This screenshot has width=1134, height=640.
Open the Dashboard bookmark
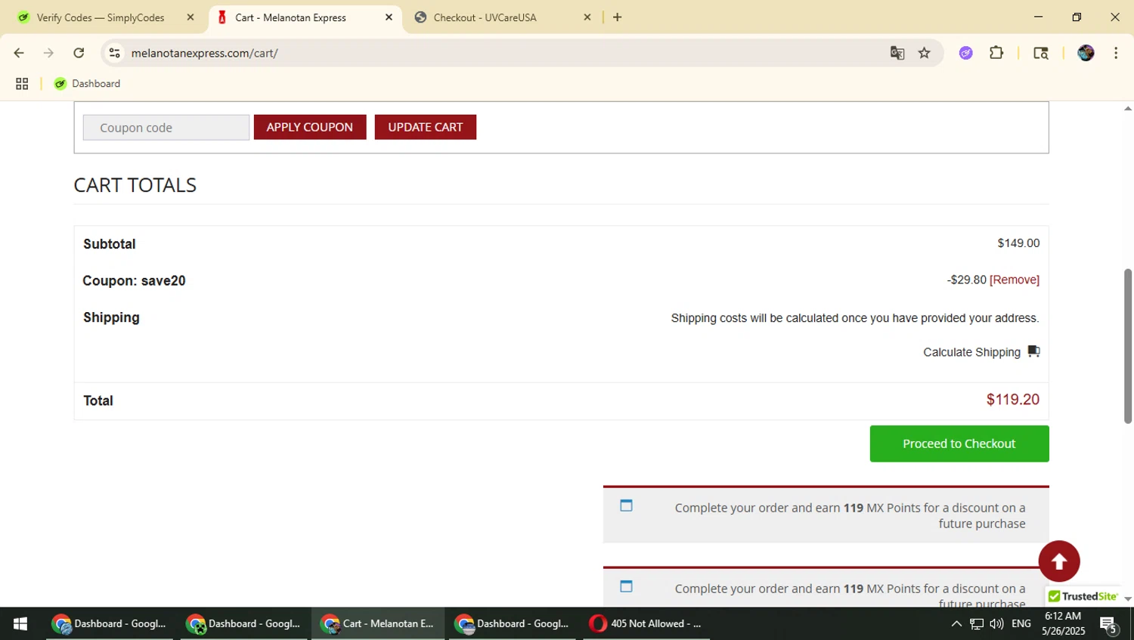click(x=87, y=84)
